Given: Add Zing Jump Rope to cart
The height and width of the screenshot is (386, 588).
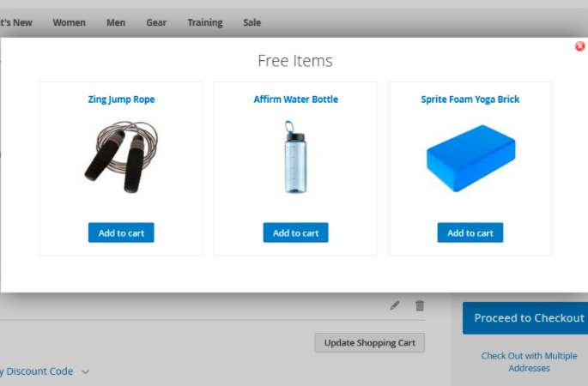Looking at the screenshot, I should (121, 232).
